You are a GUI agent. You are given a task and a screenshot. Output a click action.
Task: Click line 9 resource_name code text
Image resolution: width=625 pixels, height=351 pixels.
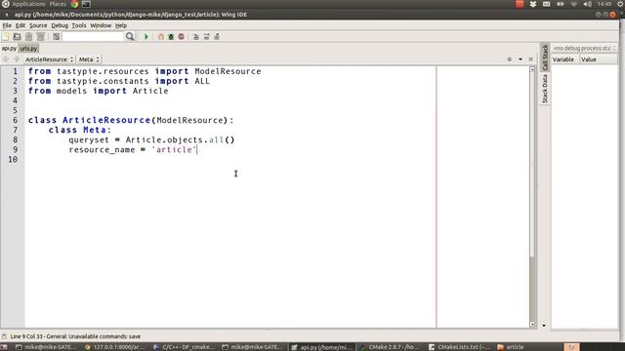[x=133, y=149]
